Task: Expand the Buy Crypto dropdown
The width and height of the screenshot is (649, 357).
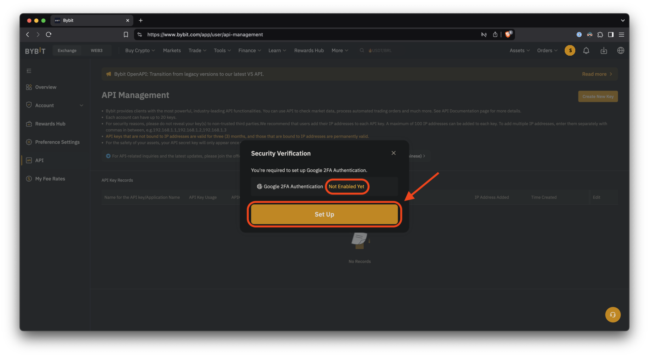Action: pos(140,51)
